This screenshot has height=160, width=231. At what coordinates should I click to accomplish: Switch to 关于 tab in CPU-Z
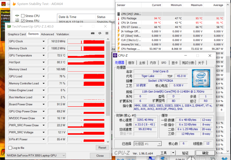coord(201,63)
